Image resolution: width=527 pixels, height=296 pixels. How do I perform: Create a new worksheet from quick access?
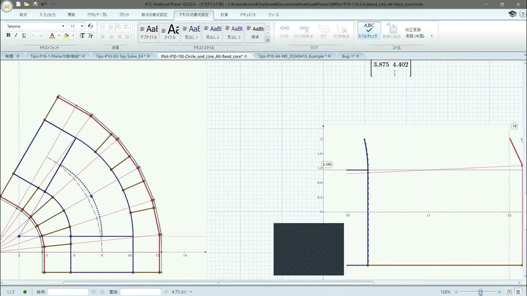pos(19,4)
